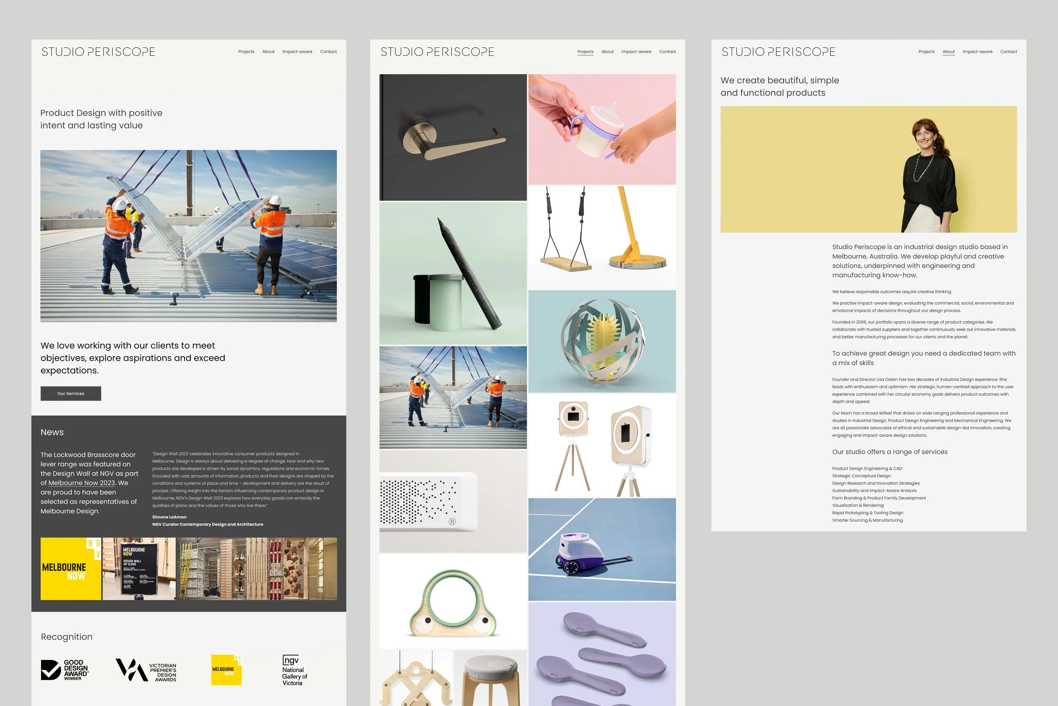Click the pink sippy cup project image
This screenshot has height=706, width=1058.
pos(602,128)
